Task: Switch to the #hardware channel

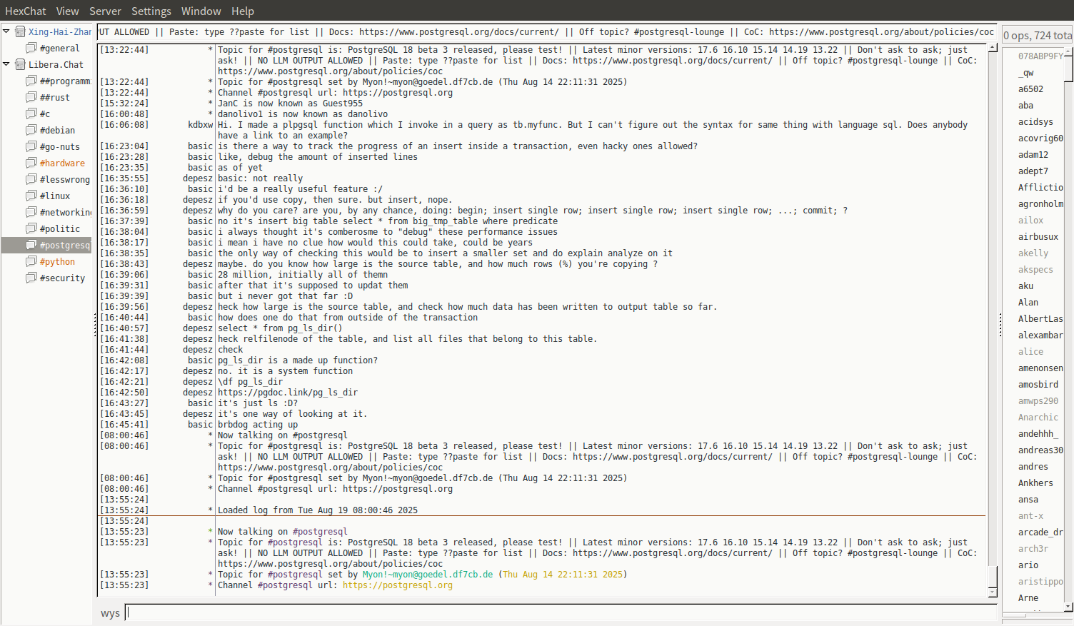Action: (x=62, y=163)
